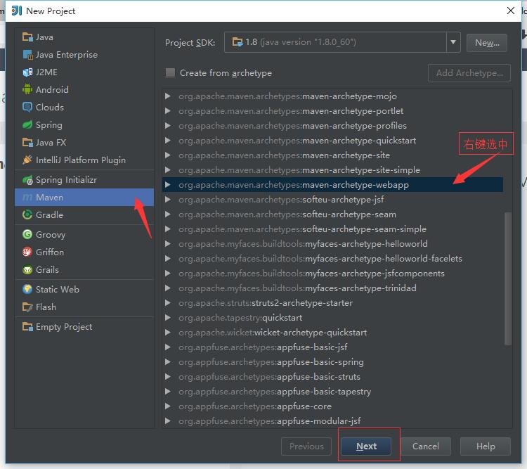This screenshot has width=527, height=469.
Task: Expand myfaces-archetype-helloworld node
Action: point(168,243)
